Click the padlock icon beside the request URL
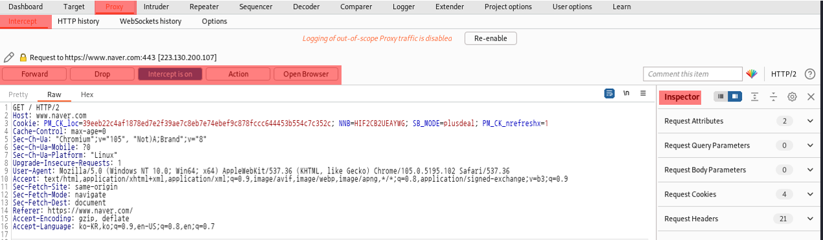Viewport: 823px width, 240px height. point(23,57)
